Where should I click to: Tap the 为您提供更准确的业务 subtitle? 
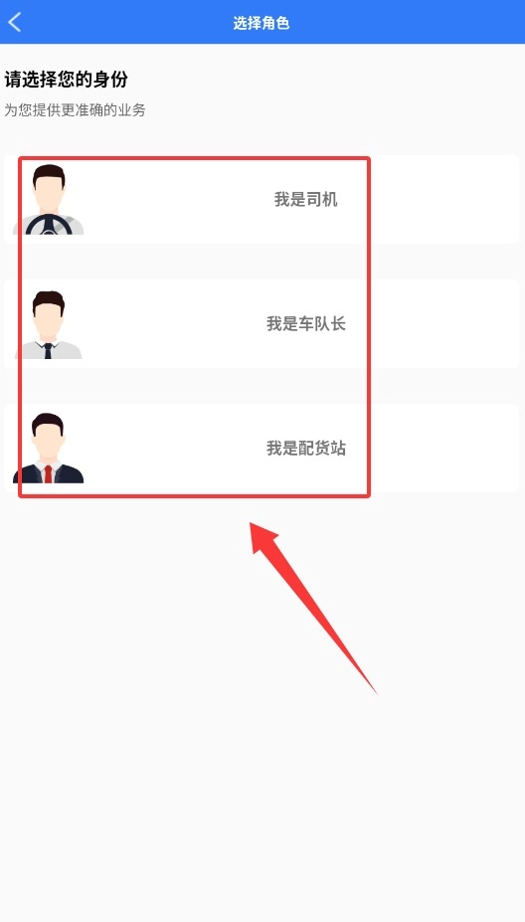76,110
